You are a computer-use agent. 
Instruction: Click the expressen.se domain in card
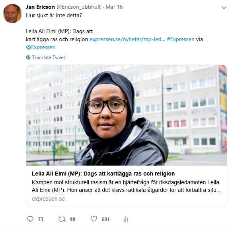(x=48, y=199)
